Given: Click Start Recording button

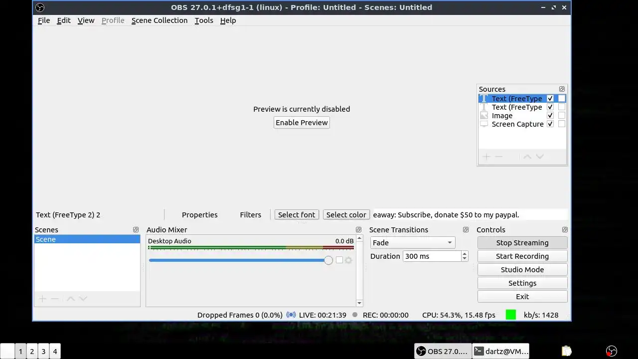Looking at the screenshot, I should (522, 256).
